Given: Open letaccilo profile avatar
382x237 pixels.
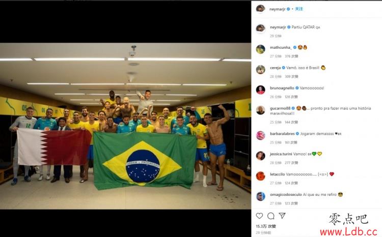Looking at the screenshot, I should 260,176.
